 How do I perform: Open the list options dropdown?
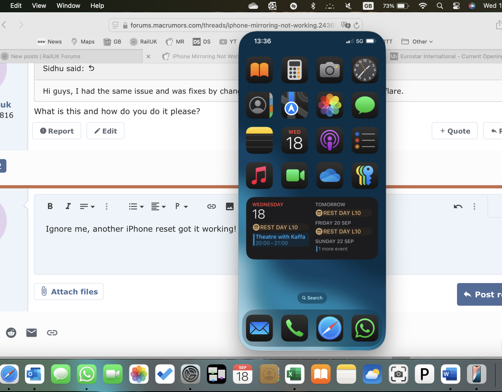(136, 206)
